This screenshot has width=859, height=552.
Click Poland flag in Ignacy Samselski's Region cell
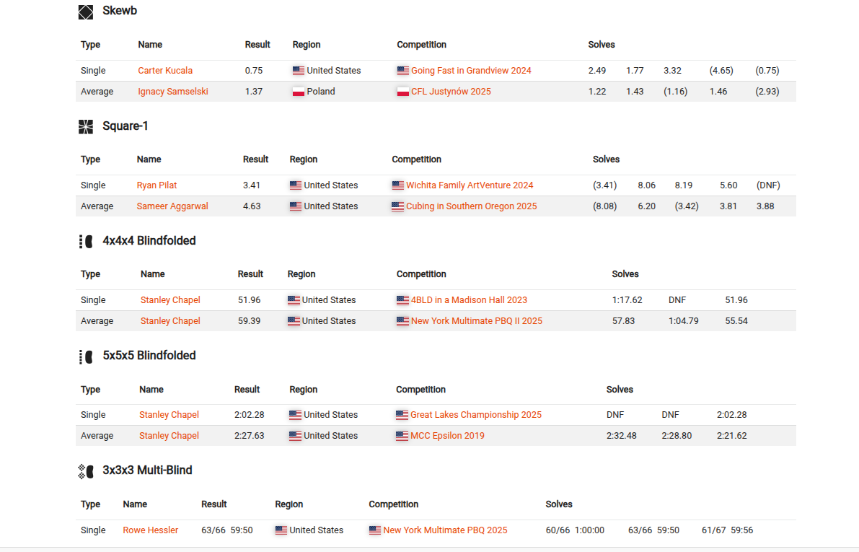click(x=299, y=92)
